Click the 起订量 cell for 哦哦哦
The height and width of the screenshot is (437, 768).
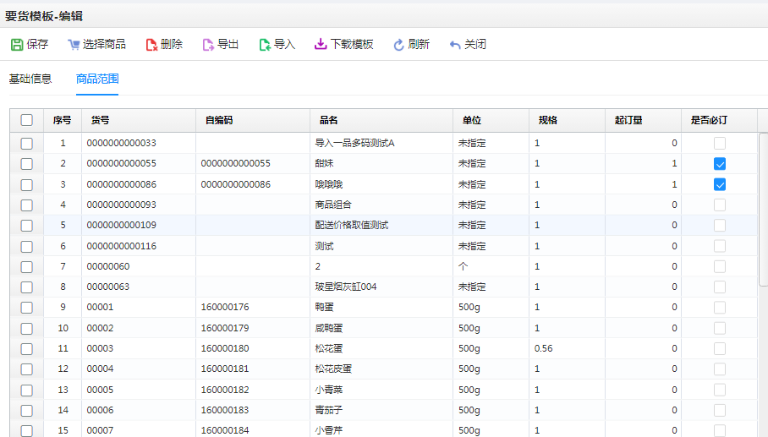[x=643, y=184]
